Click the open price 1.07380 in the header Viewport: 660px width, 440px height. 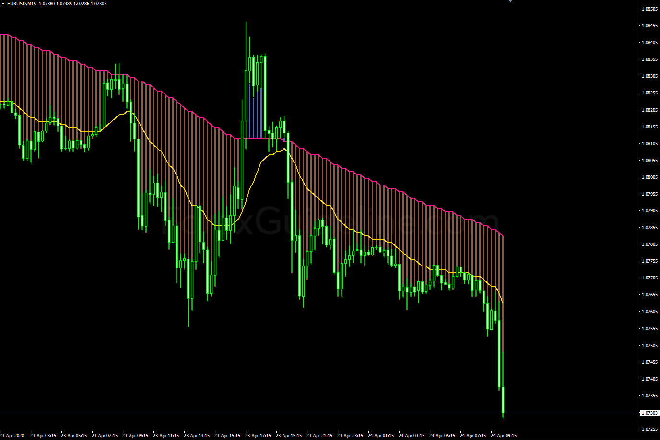(47, 4)
